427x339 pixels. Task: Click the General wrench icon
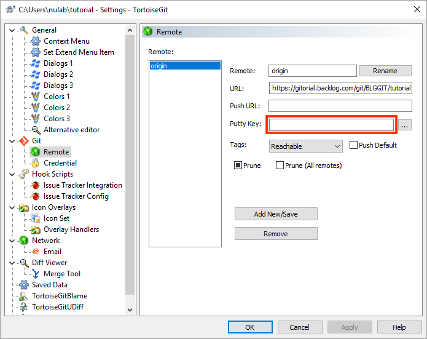coord(24,30)
